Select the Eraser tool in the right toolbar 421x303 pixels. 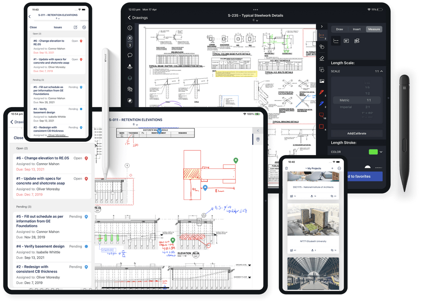[323, 58]
